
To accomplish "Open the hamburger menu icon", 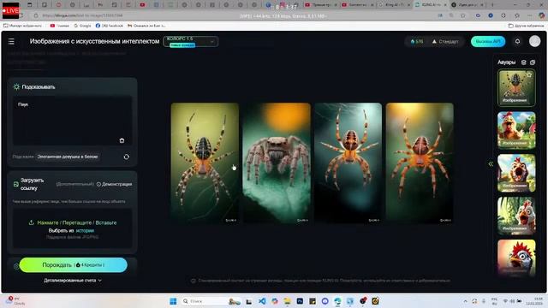I will 11,42.
